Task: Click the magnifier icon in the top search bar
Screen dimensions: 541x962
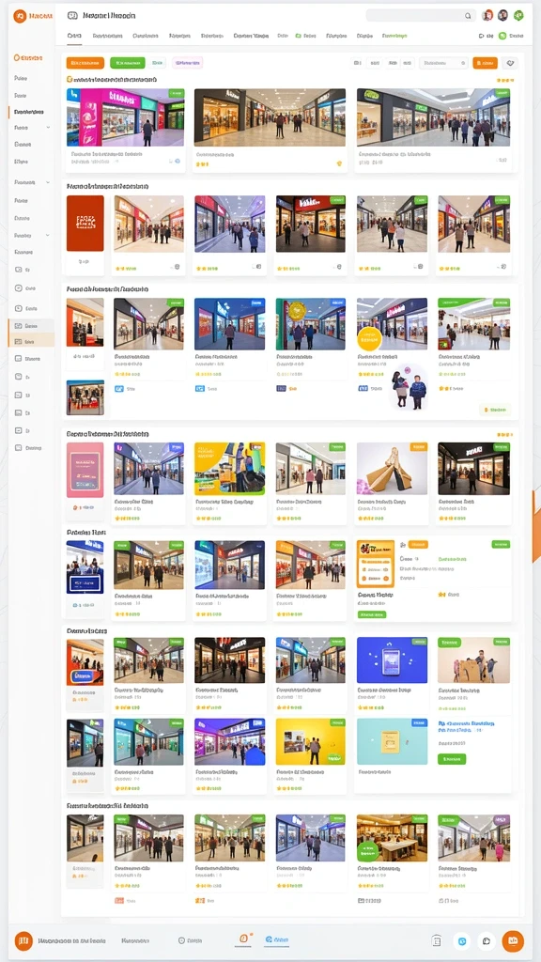Action: [468, 16]
